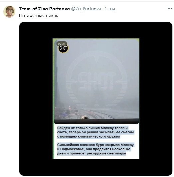Click the black area left of the screenshot
Viewport: 174px width, 177px height.
point(36,99)
